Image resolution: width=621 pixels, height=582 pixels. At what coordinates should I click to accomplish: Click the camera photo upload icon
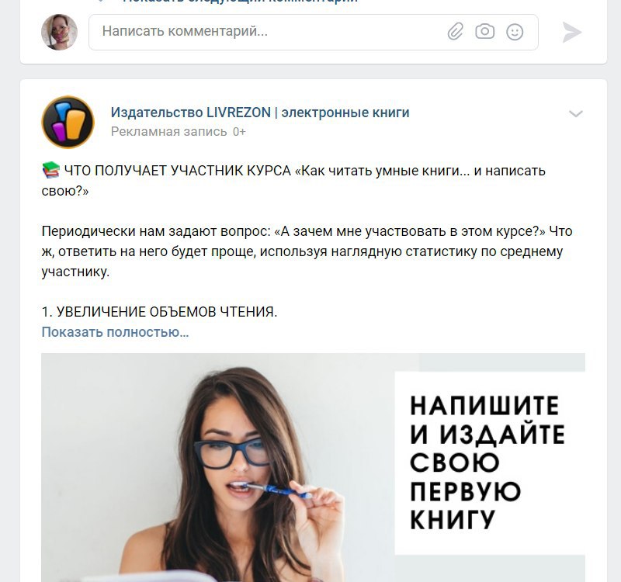pos(484,31)
